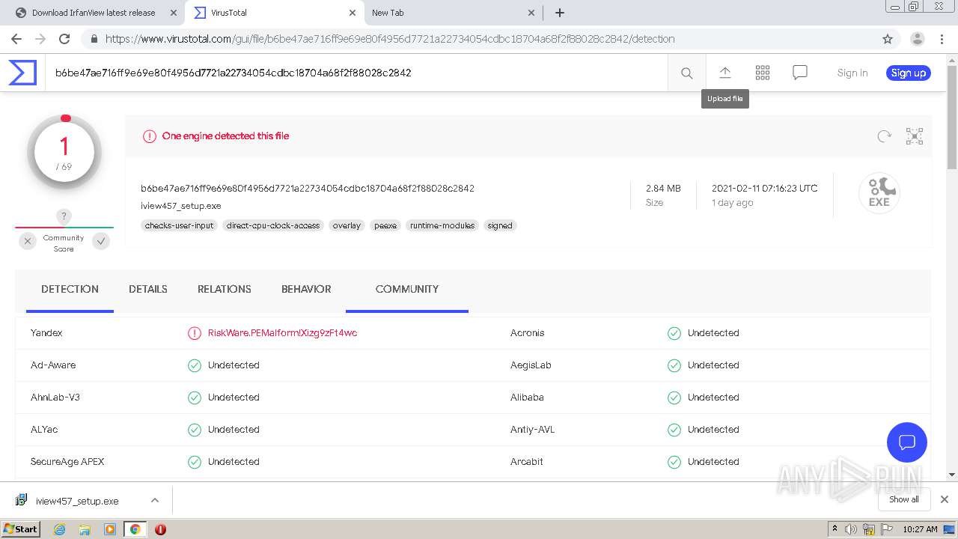Open the blue chat bubble button

click(907, 442)
